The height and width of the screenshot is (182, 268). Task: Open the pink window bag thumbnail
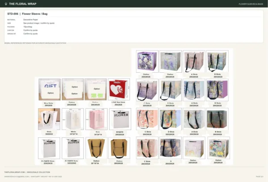(96, 119)
